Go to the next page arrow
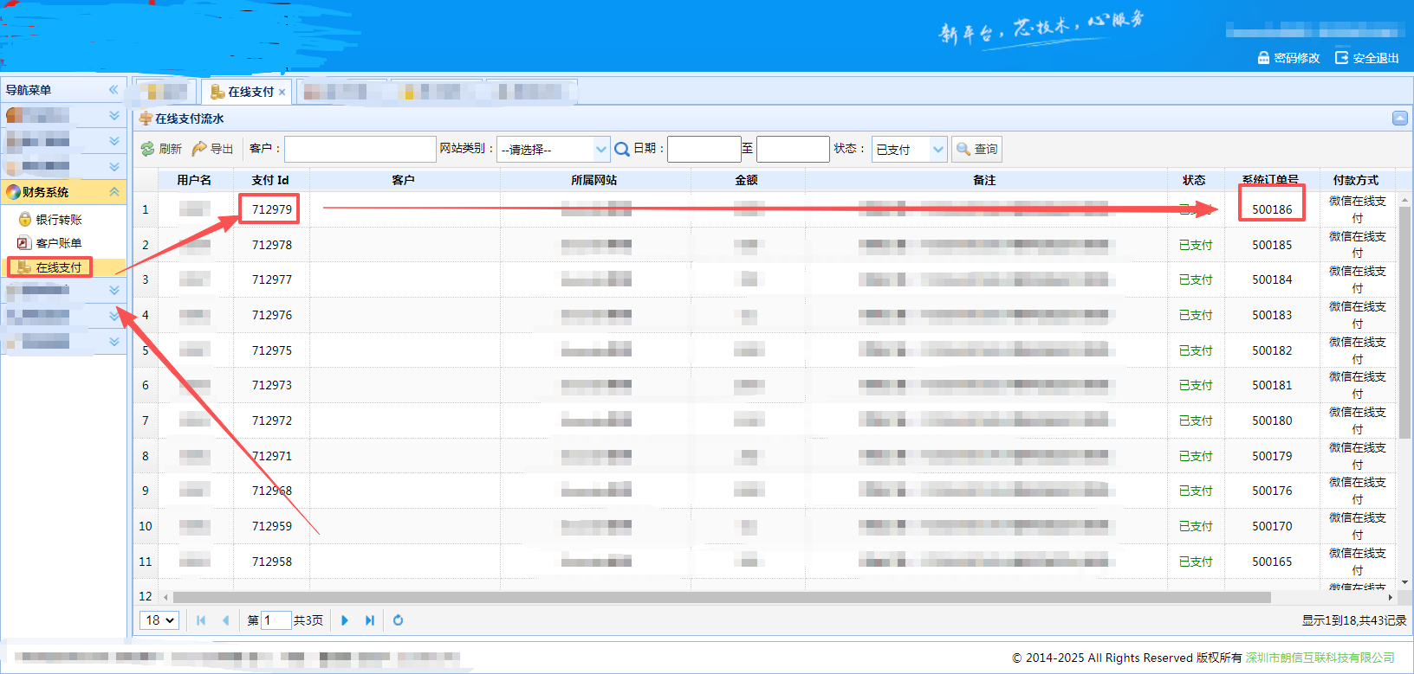This screenshot has height=674, width=1414. pyautogui.click(x=345, y=620)
